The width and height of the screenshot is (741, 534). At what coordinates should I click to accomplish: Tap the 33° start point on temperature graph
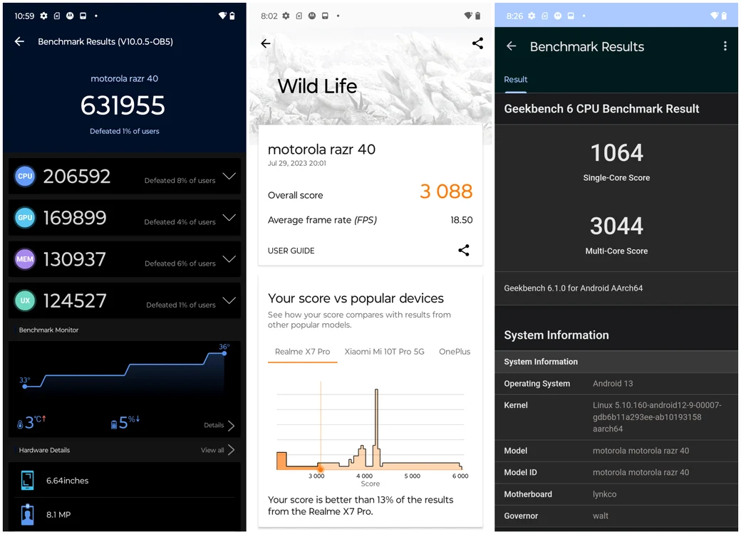pos(25,387)
